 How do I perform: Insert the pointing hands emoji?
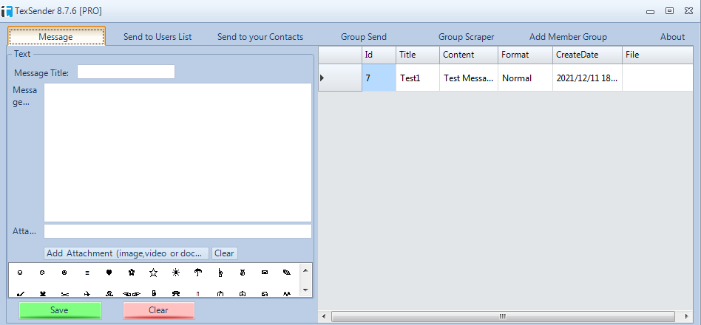coord(132,294)
